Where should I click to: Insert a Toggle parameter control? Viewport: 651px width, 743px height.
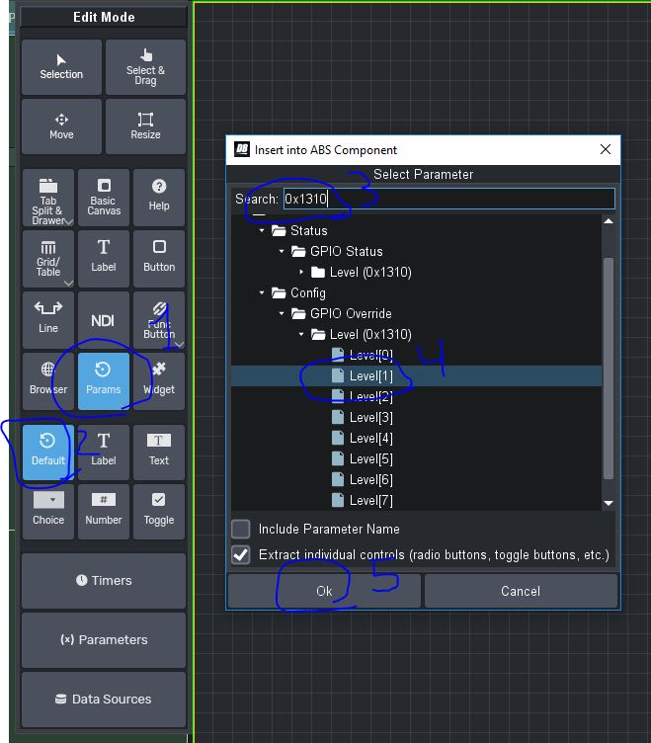pyautogui.click(x=159, y=512)
